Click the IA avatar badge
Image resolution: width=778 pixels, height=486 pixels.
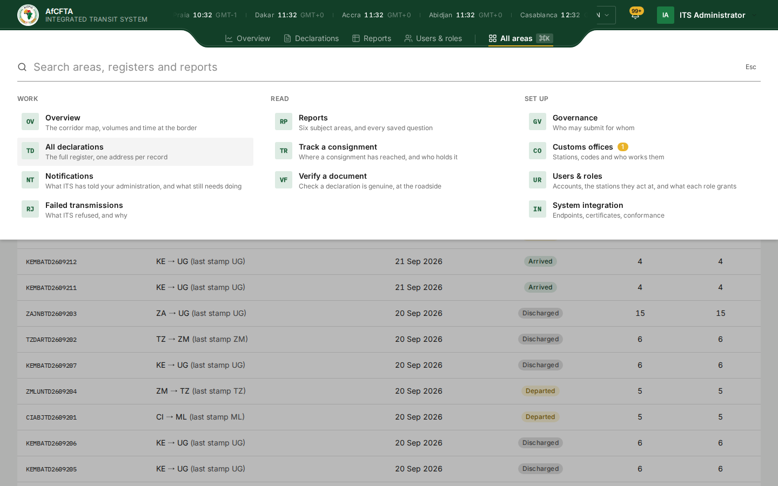666,15
